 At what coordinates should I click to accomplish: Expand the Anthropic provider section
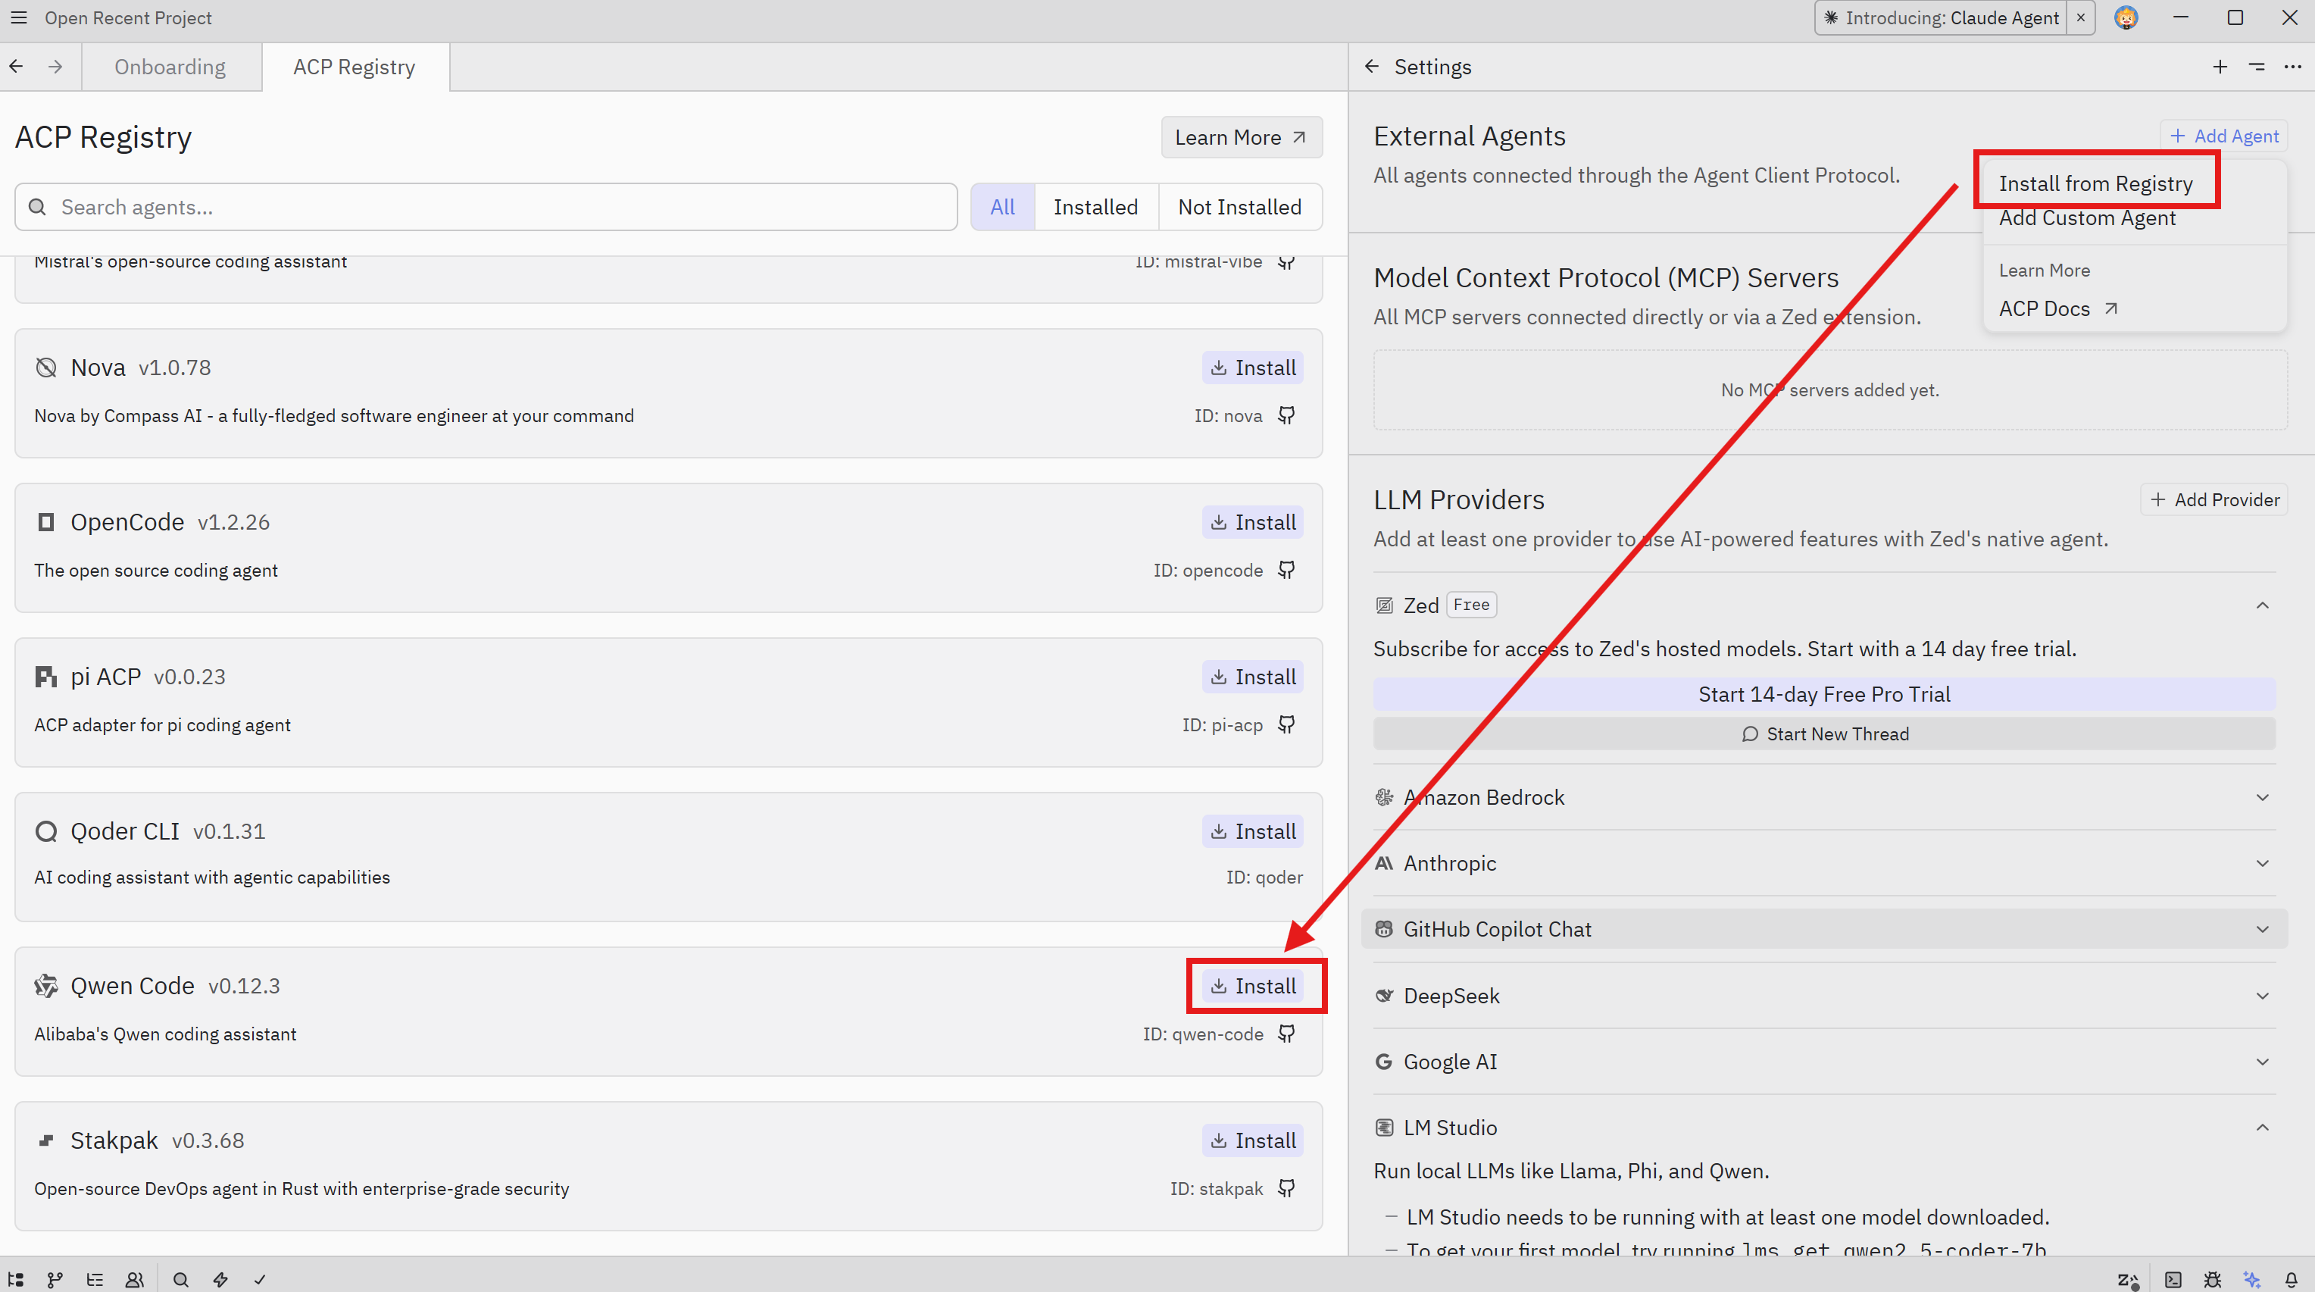tap(1824, 863)
